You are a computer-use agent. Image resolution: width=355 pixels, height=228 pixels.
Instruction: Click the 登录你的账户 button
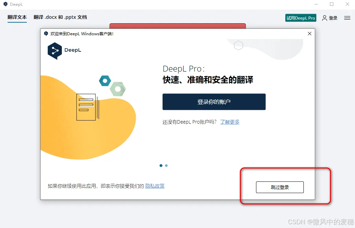tap(214, 102)
